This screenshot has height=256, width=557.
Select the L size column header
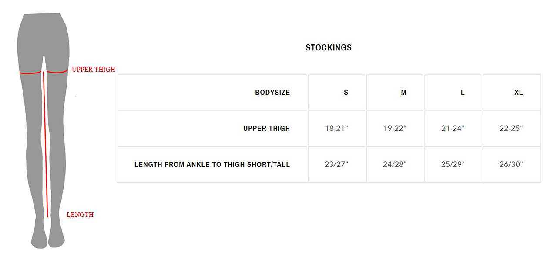463,93
